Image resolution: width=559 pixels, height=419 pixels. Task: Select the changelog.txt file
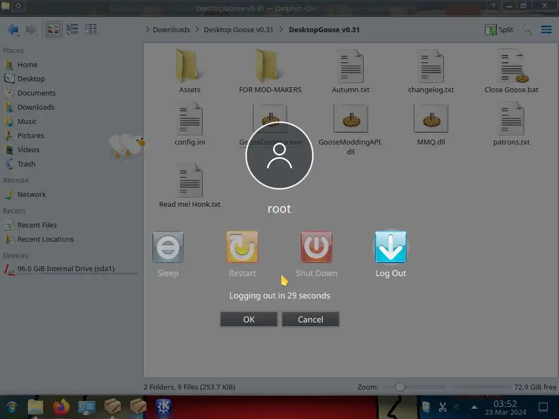coord(431,71)
